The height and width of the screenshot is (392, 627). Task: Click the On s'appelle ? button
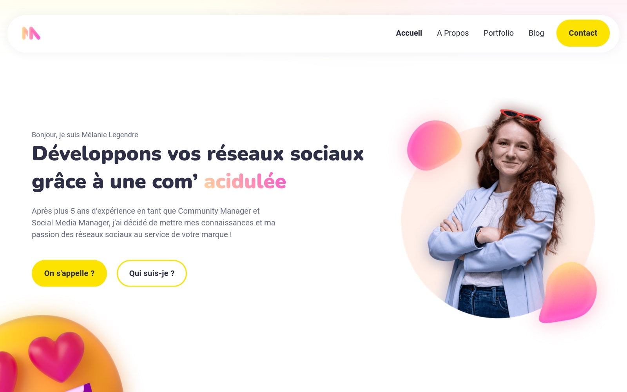(69, 273)
